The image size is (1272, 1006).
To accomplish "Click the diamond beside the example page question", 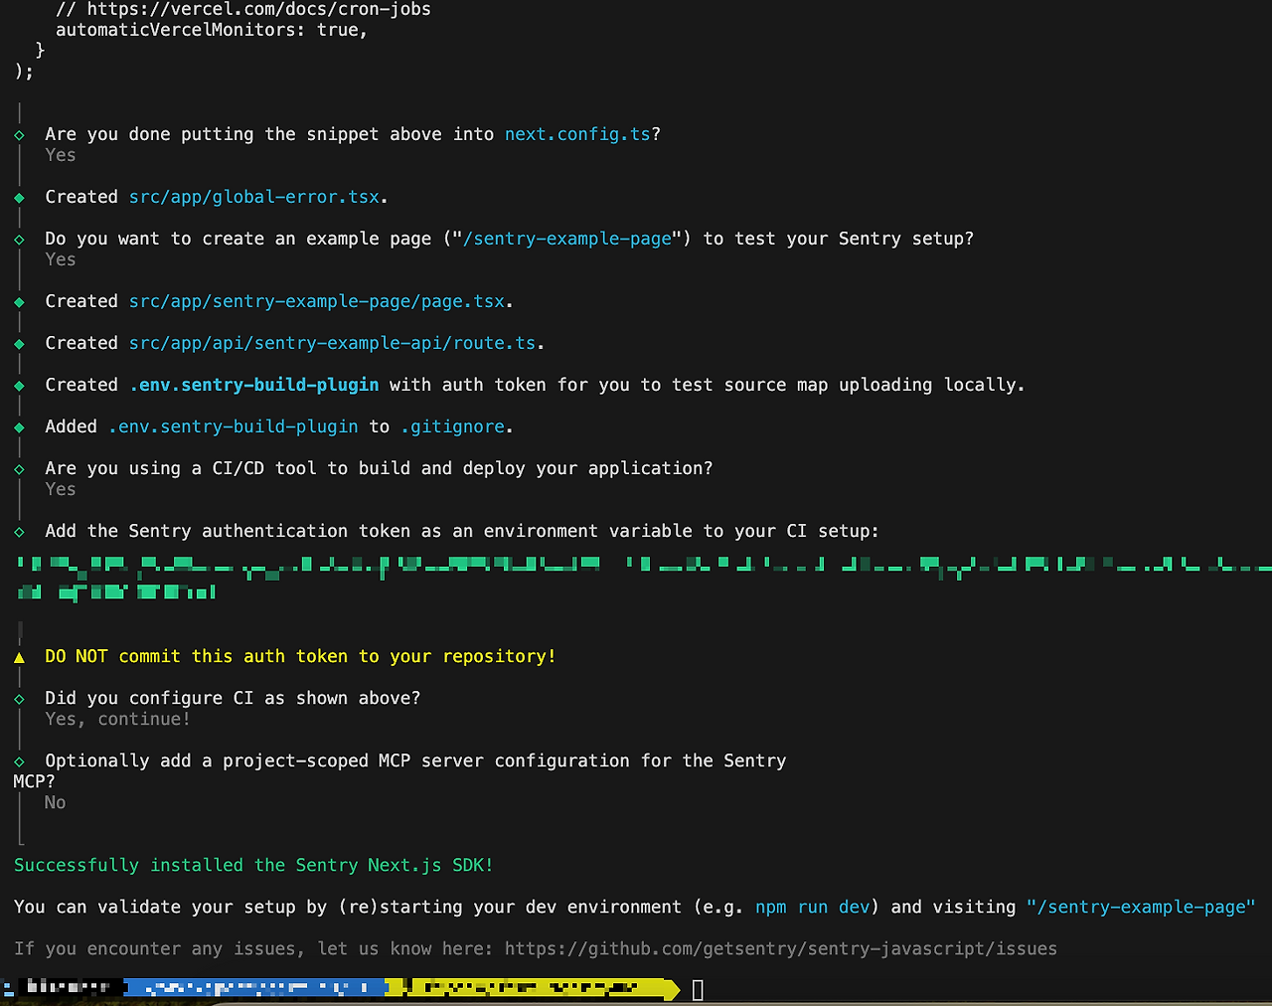I will point(19,239).
